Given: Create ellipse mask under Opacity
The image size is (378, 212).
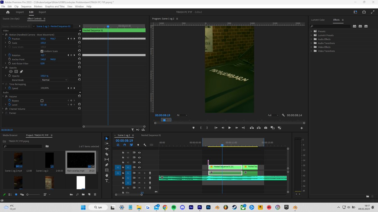Looking at the screenshot, I should point(11,72).
